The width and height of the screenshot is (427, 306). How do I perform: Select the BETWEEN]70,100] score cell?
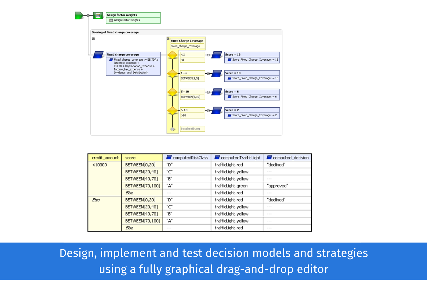[x=143, y=186]
